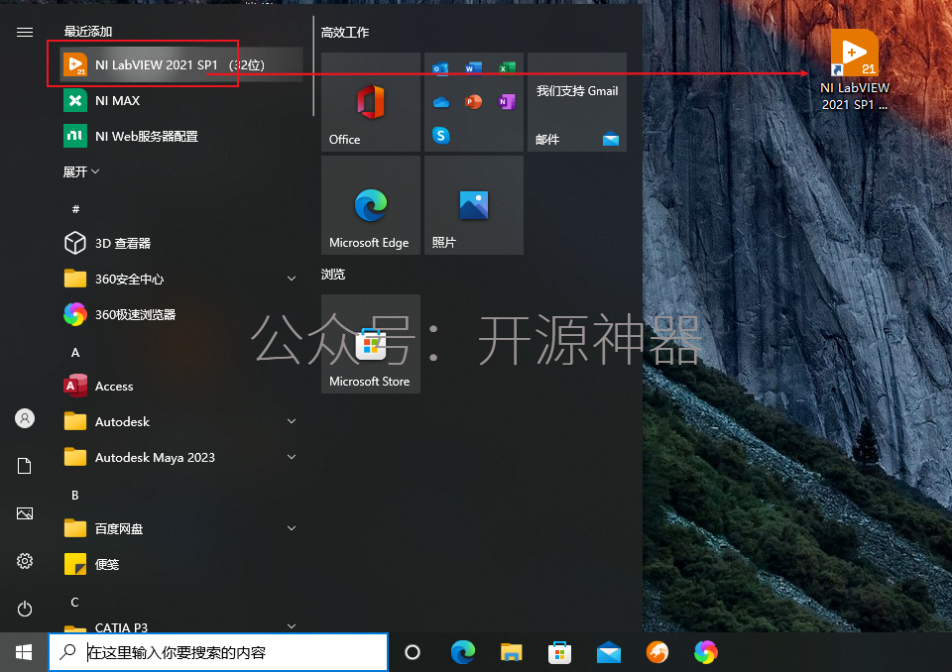Open Mail from the taskbar

pos(608,652)
